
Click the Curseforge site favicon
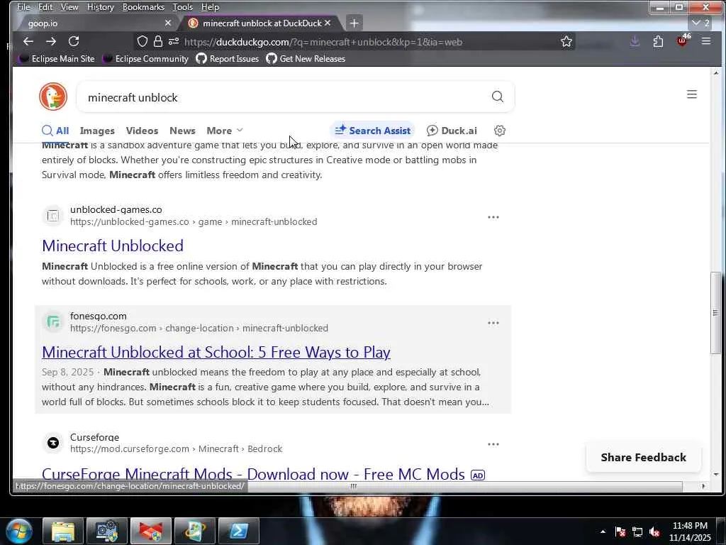[x=53, y=443]
